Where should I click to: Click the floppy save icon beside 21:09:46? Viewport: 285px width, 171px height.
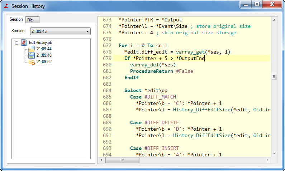point(31,55)
